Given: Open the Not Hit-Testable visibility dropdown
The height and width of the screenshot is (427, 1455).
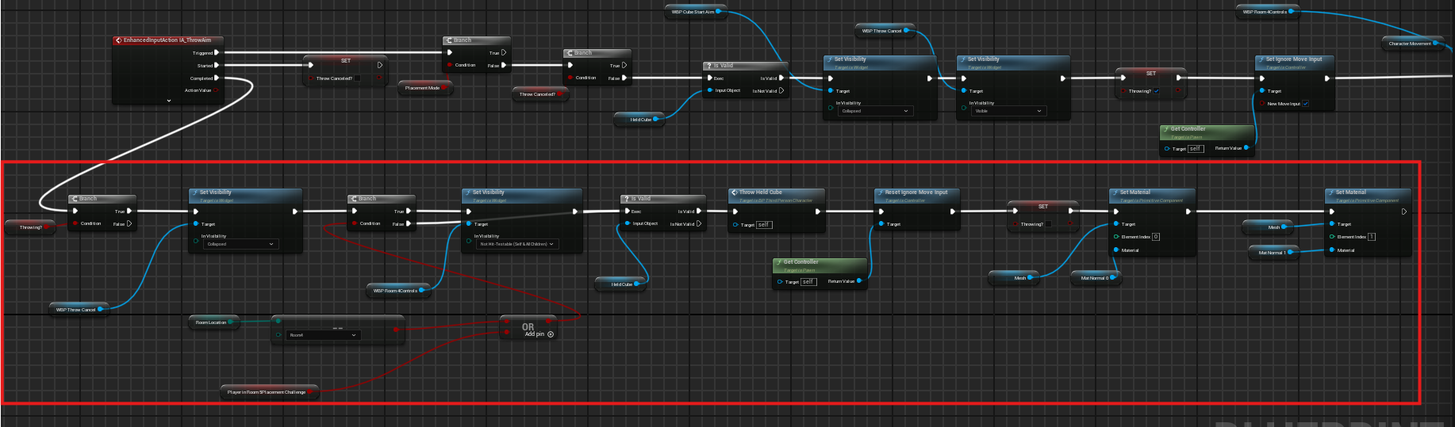Looking at the screenshot, I should (x=519, y=244).
